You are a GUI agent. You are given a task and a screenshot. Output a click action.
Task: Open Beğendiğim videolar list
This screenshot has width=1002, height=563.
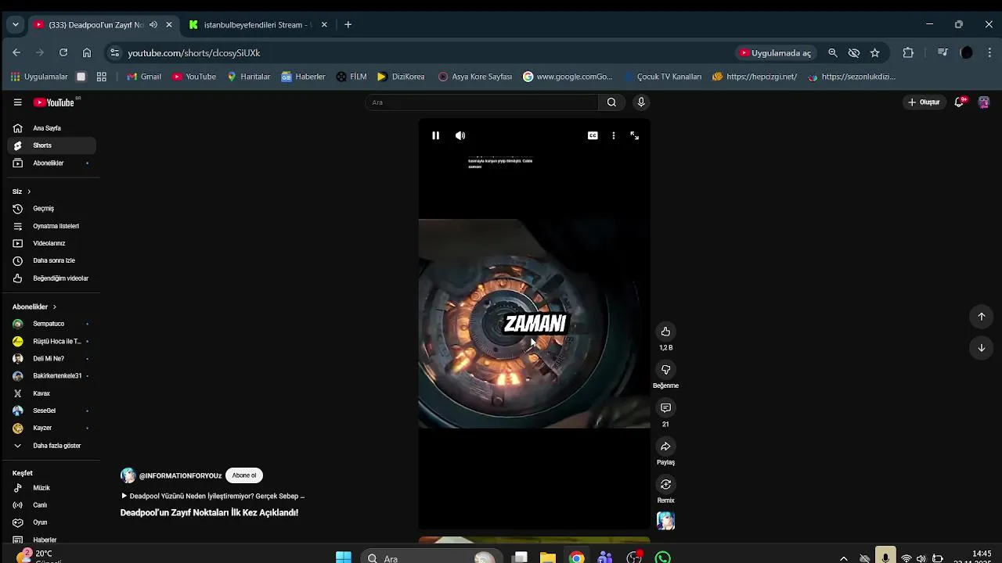(52, 278)
